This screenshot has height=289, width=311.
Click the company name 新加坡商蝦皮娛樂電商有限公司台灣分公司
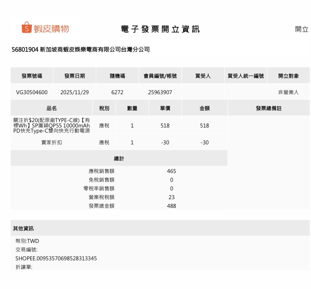tap(95, 49)
